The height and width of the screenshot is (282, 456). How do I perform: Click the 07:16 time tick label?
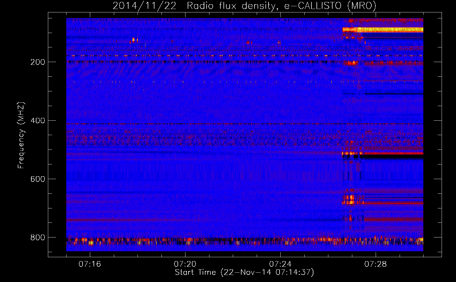(x=90, y=264)
